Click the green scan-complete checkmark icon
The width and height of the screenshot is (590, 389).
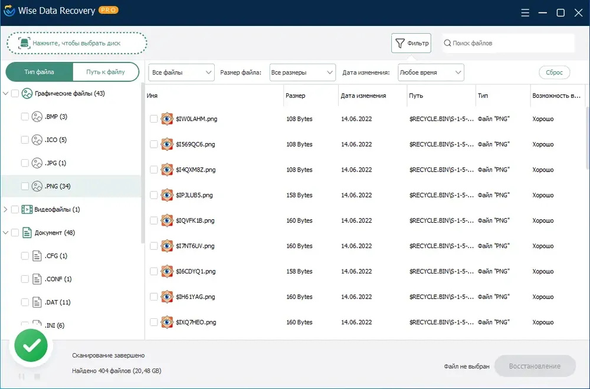coord(31,345)
